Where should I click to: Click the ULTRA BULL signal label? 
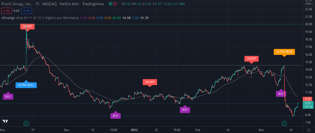pyautogui.click(x=26, y=85)
